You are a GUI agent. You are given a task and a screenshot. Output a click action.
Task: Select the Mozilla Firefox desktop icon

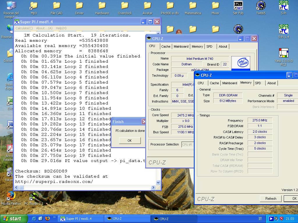11,198
